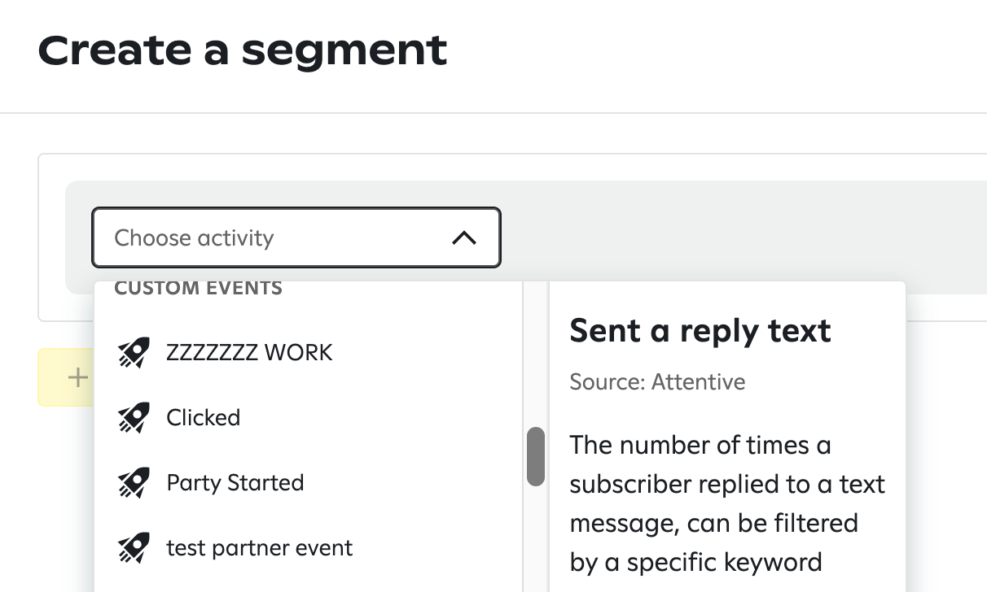The height and width of the screenshot is (592, 987).
Task: Click the rocket icon next to Clicked
Action: [x=134, y=418]
